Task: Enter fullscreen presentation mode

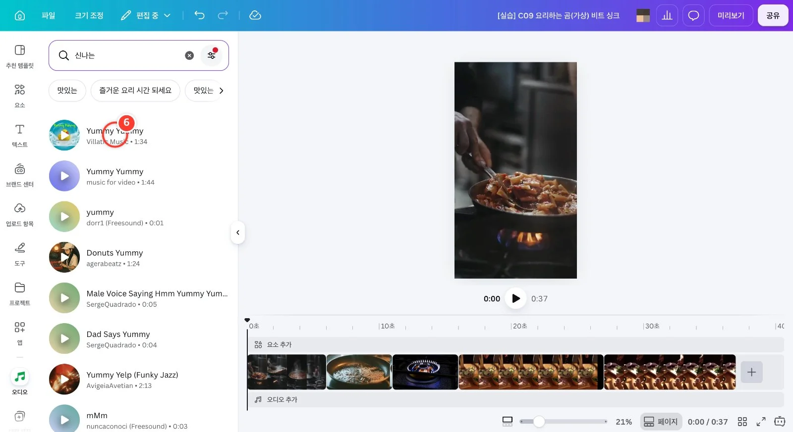Action: (761, 422)
